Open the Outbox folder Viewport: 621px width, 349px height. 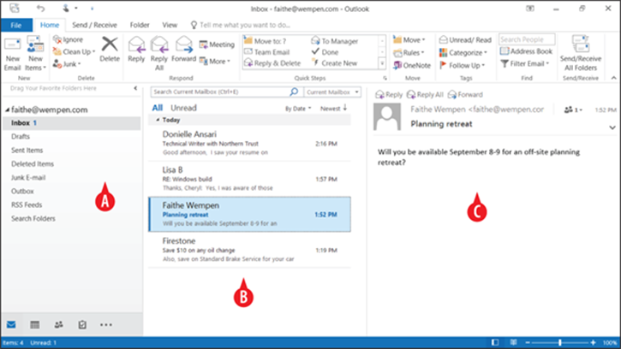(x=22, y=191)
